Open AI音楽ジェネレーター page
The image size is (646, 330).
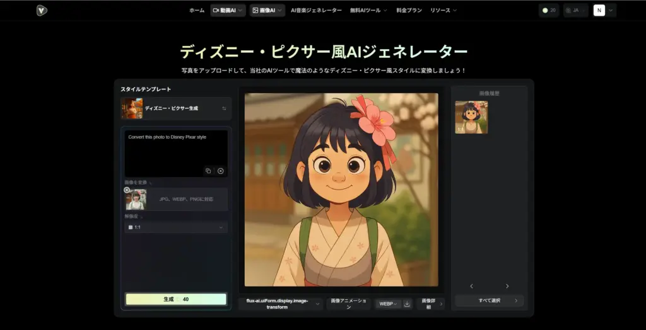click(316, 10)
